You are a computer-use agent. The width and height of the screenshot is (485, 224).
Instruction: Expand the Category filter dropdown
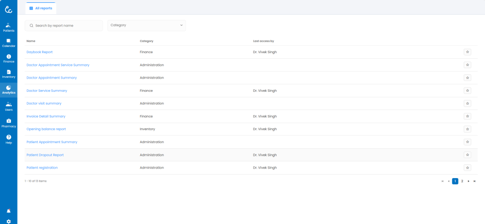[x=146, y=25]
